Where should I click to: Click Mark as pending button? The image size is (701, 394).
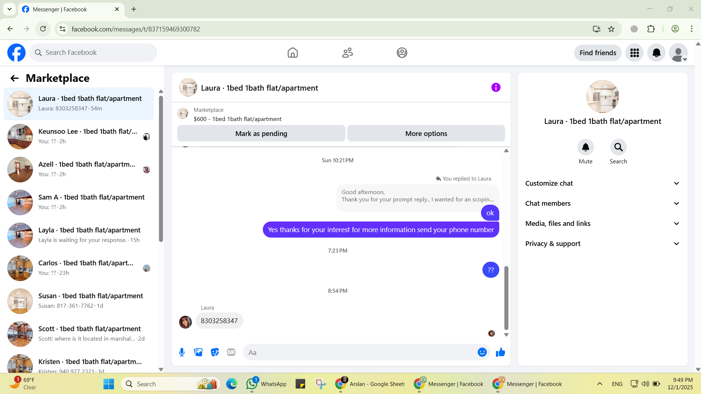[261, 133]
